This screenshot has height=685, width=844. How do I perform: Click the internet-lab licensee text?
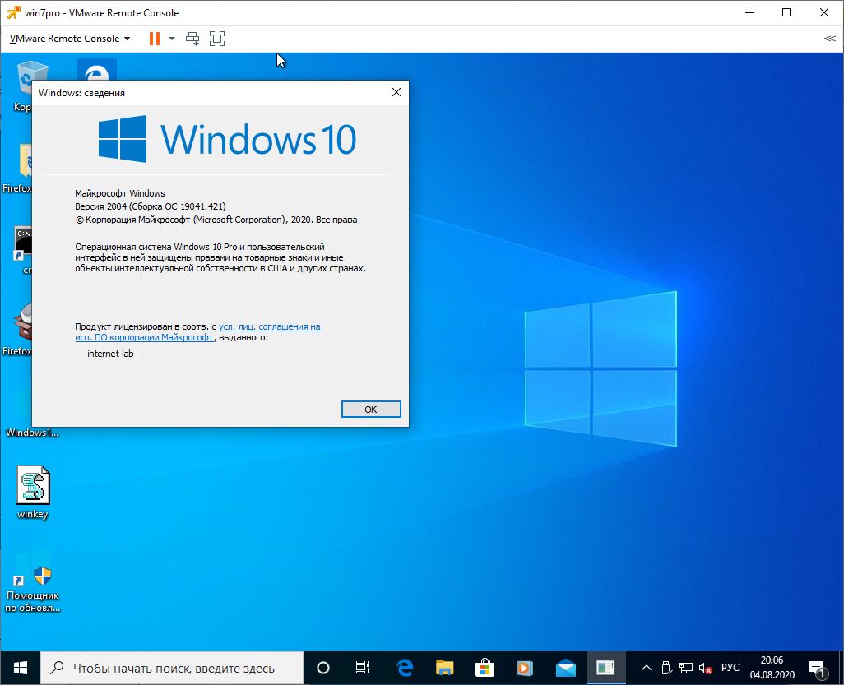(x=110, y=354)
